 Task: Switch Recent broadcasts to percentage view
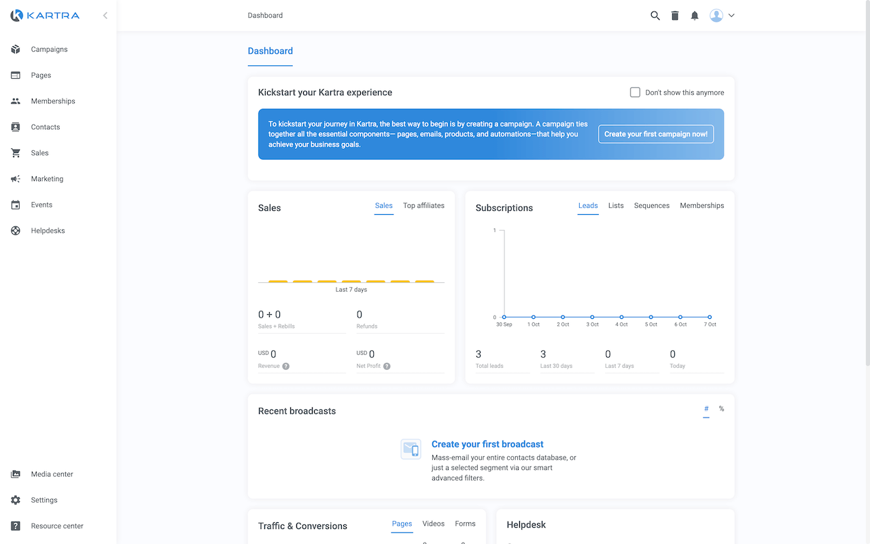click(x=721, y=409)
